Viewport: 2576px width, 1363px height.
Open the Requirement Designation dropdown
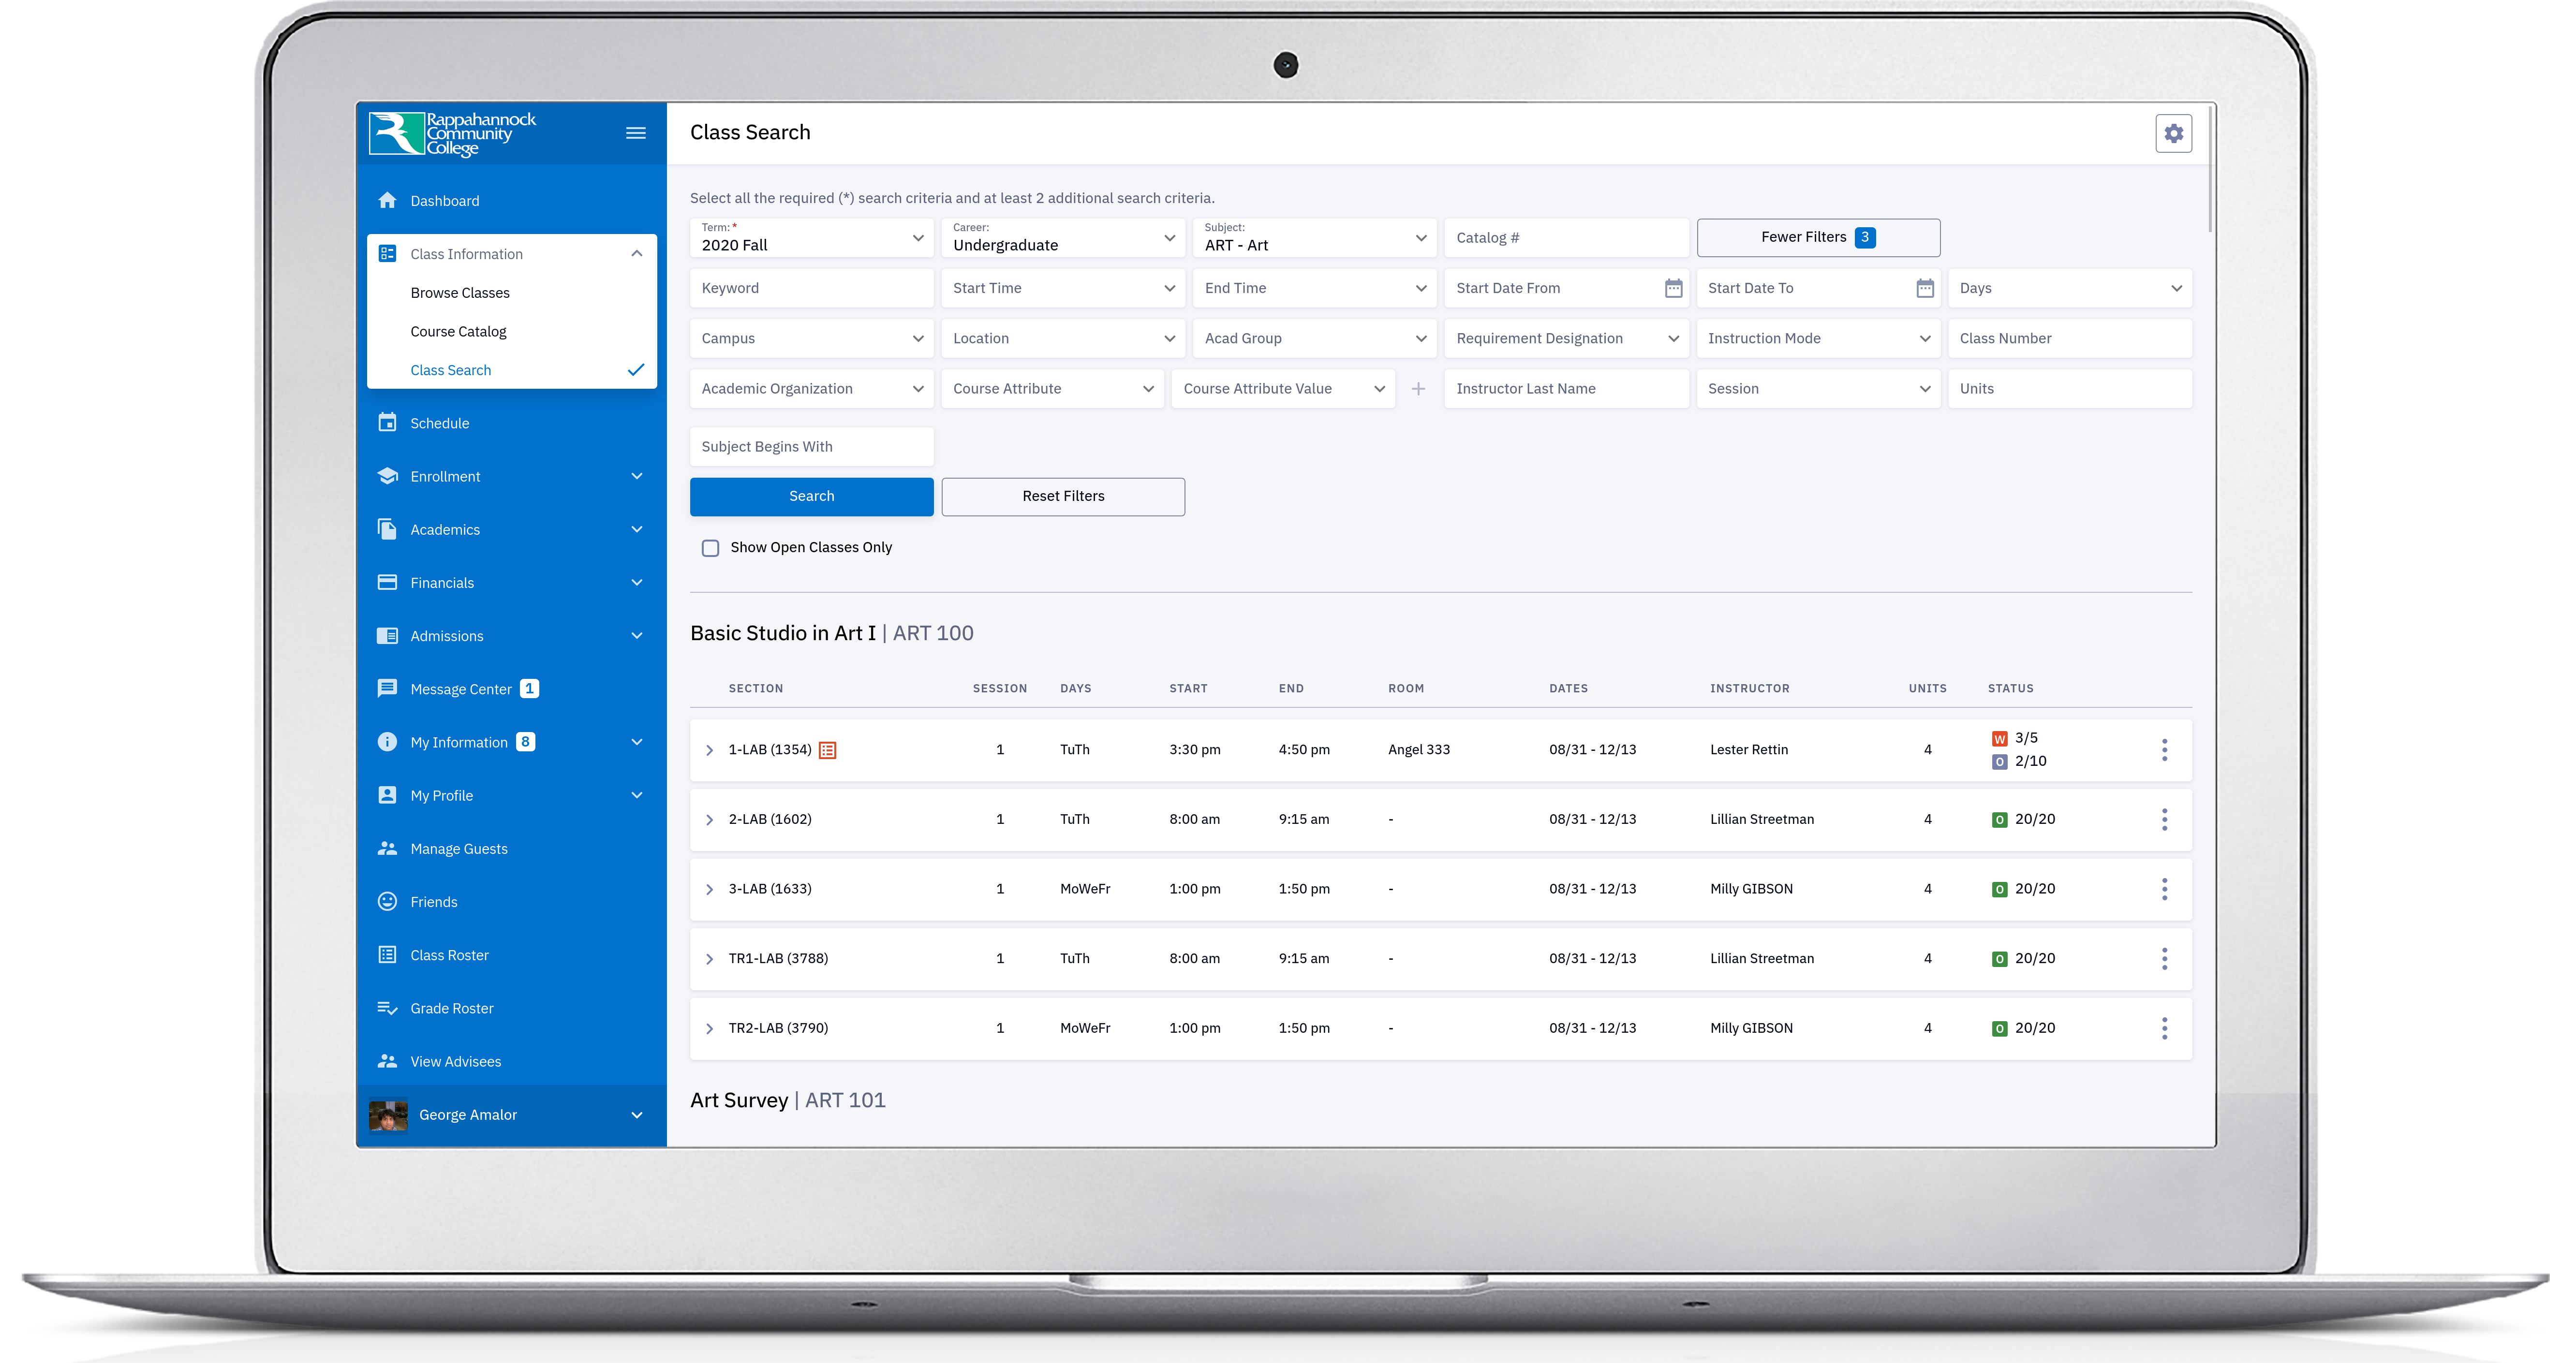(x=1566, y=338)
